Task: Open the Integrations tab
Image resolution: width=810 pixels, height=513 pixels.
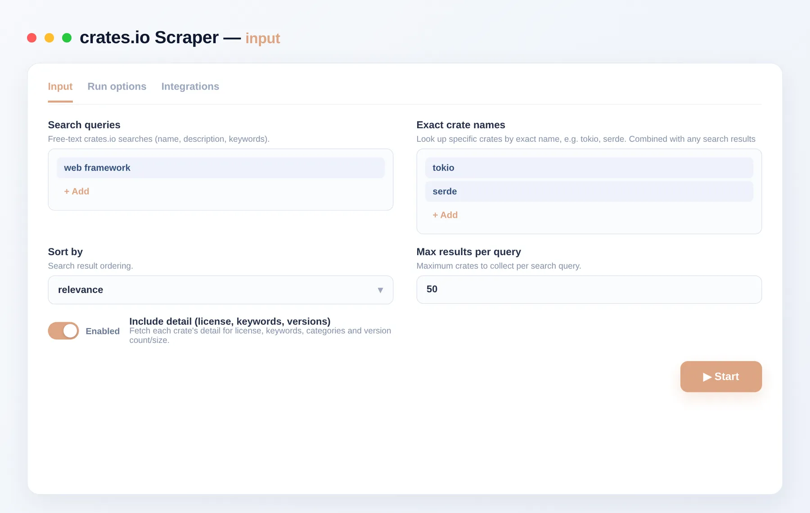Action: pos(190,86)
